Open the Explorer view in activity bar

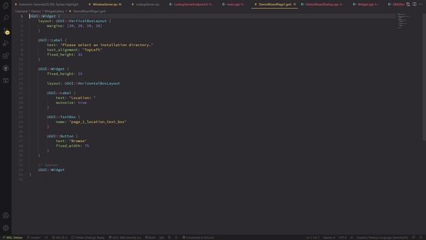(x=6, y=6)
